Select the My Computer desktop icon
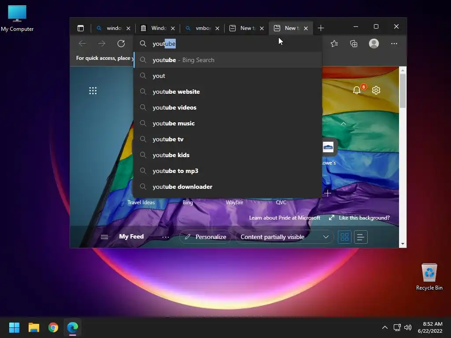 (17, 18)
